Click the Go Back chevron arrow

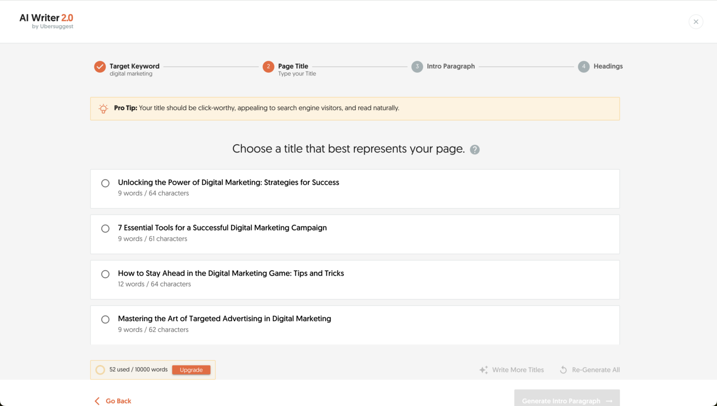(97, 401)
